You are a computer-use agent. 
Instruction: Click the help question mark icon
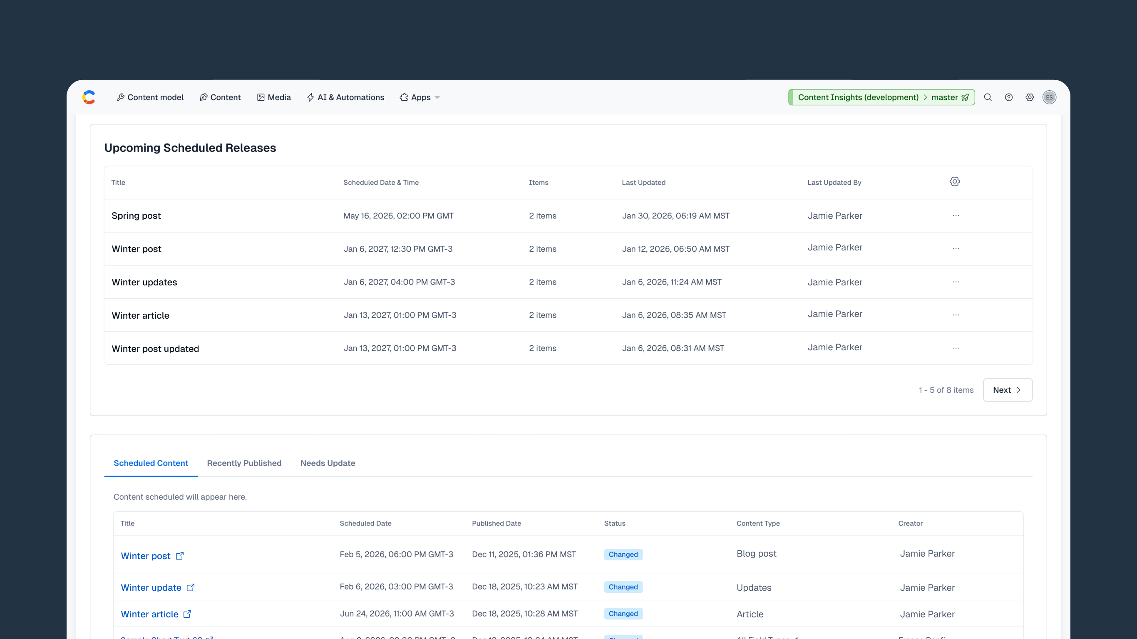1008,97
